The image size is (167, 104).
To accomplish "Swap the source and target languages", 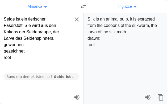I will coord(83,6).
